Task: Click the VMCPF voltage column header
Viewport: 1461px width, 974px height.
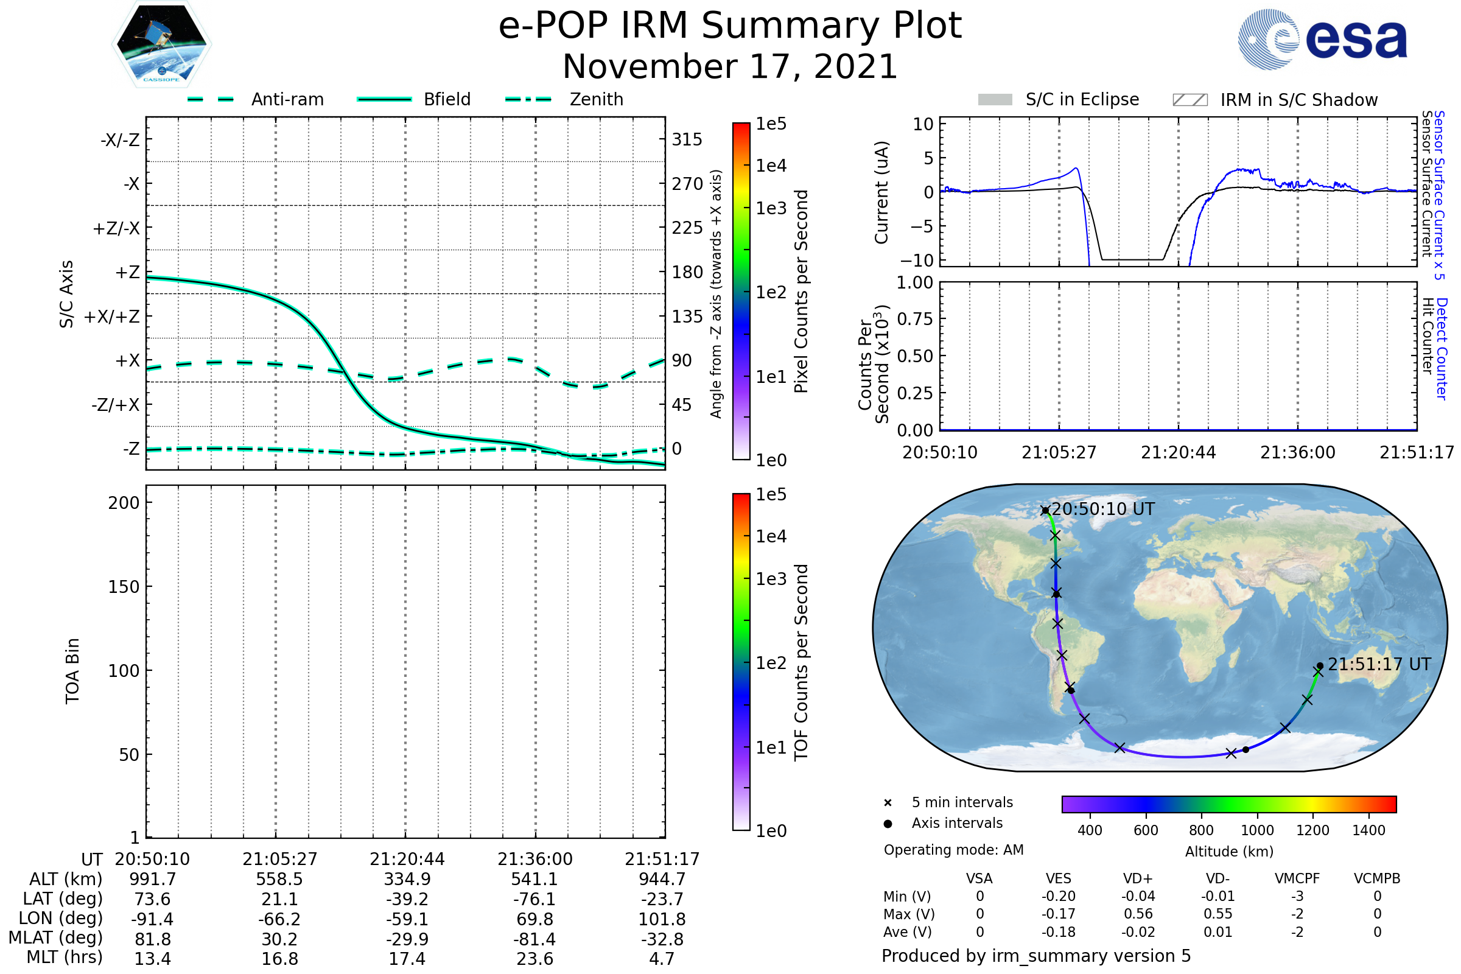Action: coord(1297,878)
